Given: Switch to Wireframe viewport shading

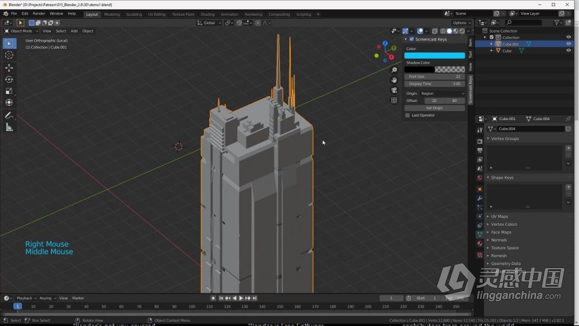Looking at the screenshot, I should (443, 31).
